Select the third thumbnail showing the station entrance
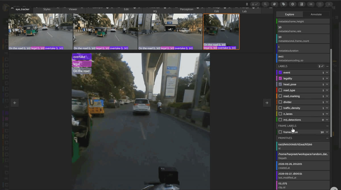 pyautogui.click(x=170, y=32)
